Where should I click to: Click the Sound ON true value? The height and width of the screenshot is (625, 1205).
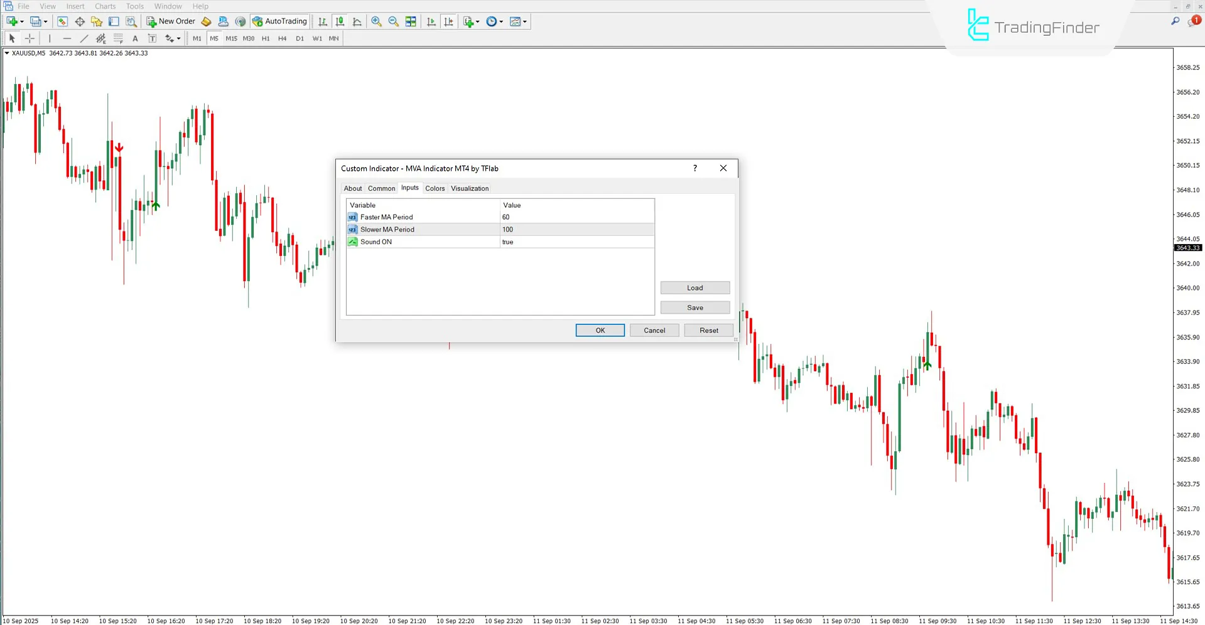576,242
